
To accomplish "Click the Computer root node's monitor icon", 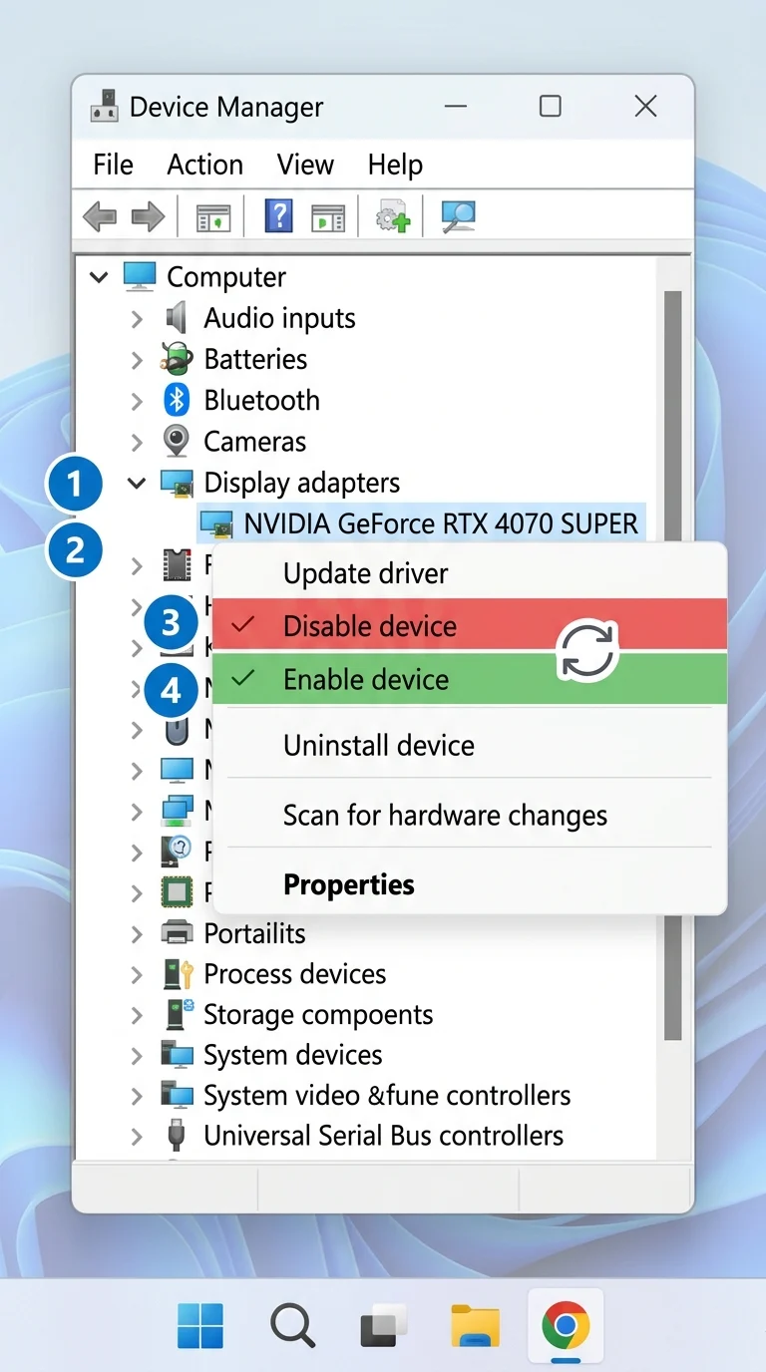I will 140,276.
